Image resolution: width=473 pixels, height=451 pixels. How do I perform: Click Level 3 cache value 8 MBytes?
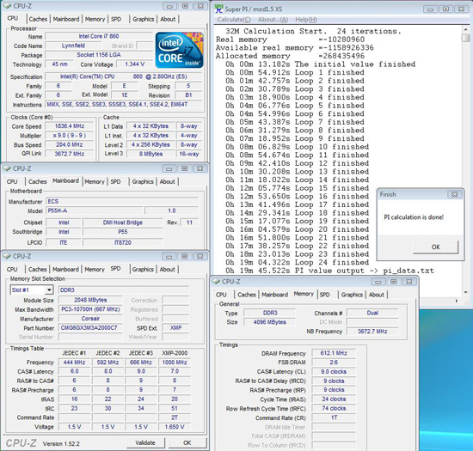(150, 154)
